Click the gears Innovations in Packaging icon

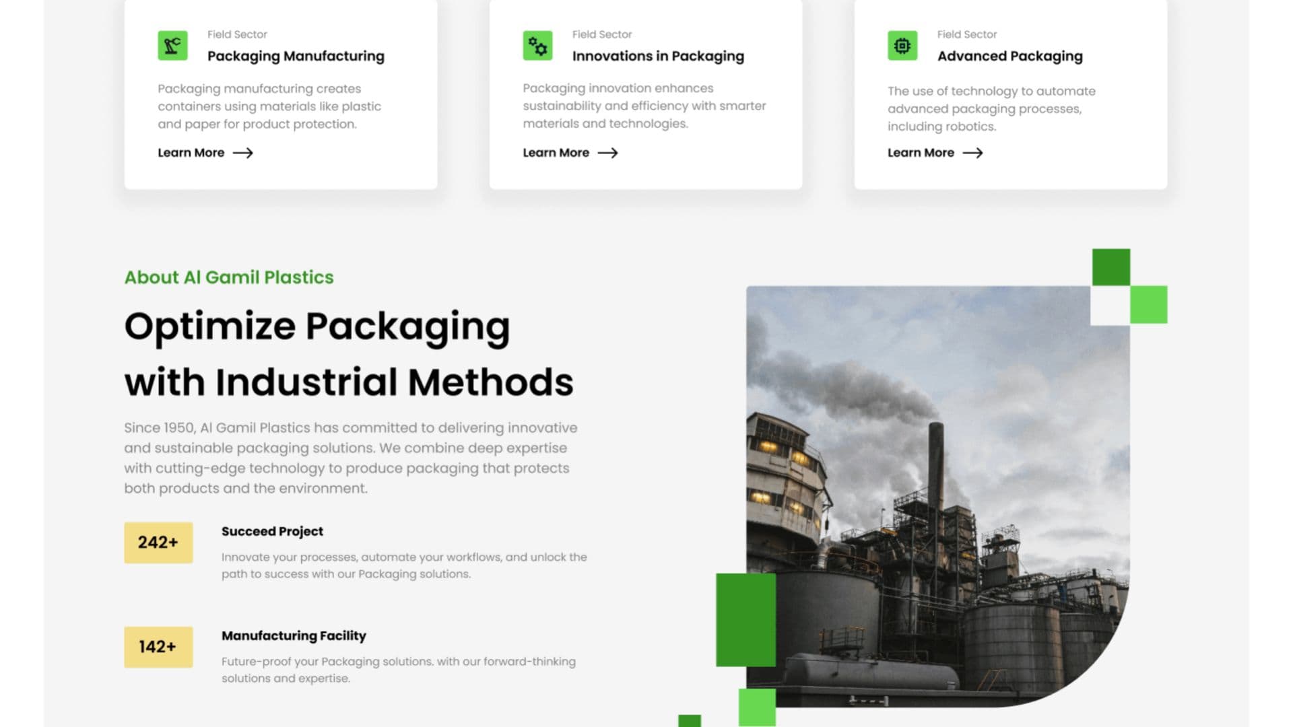click(x=537, y=46)
